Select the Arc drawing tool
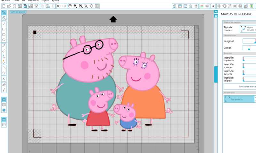 pyautogui.click(x=4, y=68)
